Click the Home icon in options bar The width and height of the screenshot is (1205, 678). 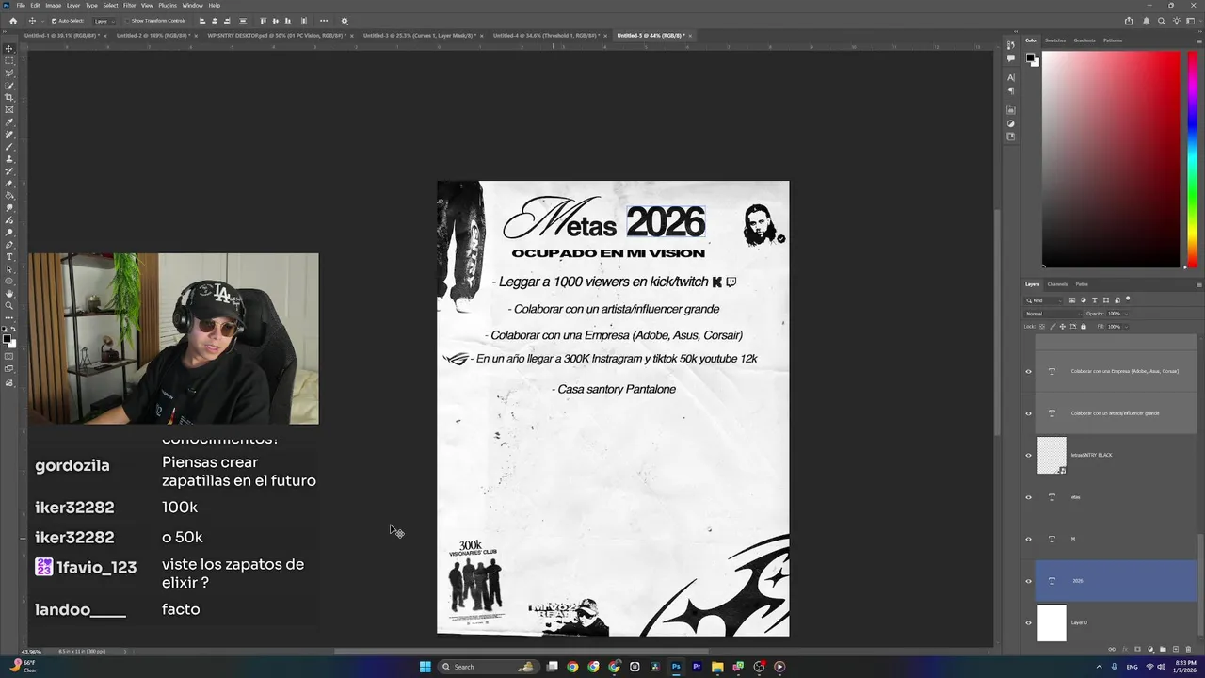point(13,21)
